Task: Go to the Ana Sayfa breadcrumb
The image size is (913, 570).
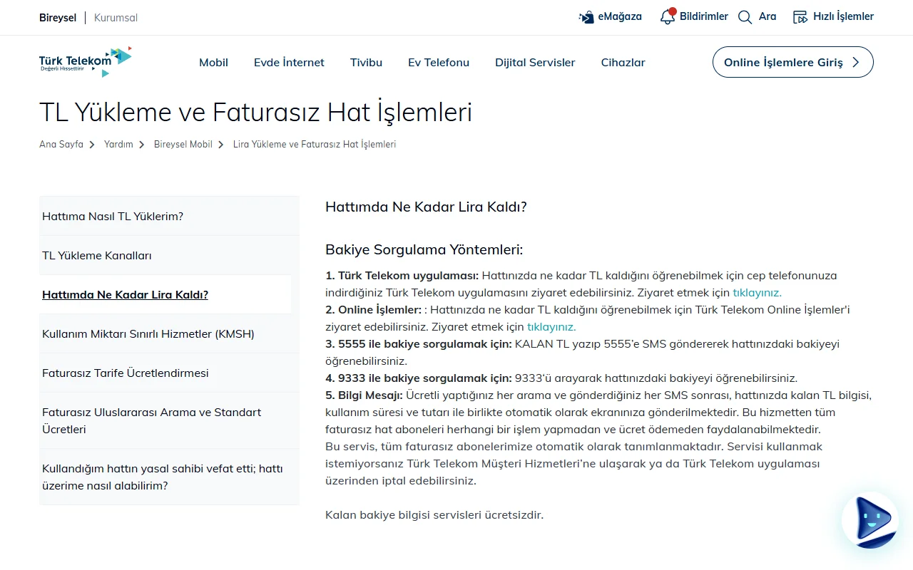Action: (61, 144)
